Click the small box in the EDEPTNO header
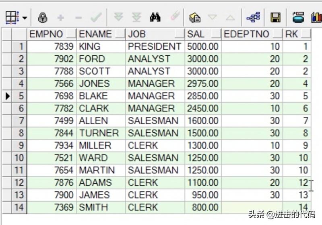The width and height of the screenshot is (322, 225). pyautogui.click(x=278, y=34)
